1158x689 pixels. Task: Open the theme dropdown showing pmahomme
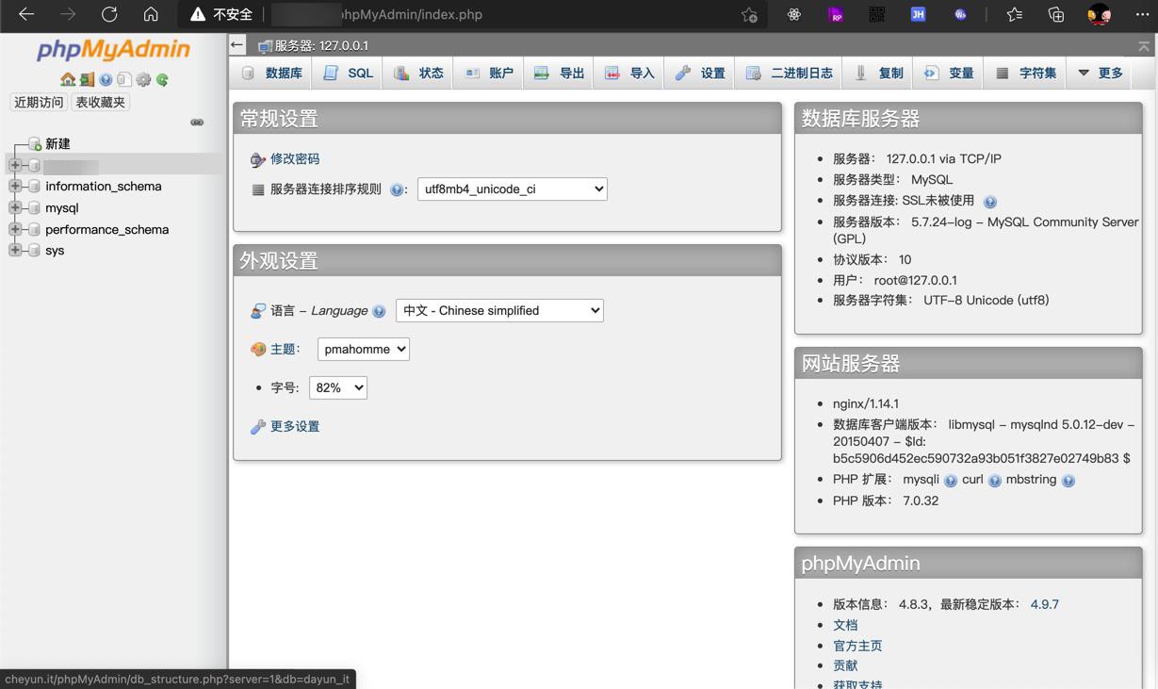(x=364, y=350)
